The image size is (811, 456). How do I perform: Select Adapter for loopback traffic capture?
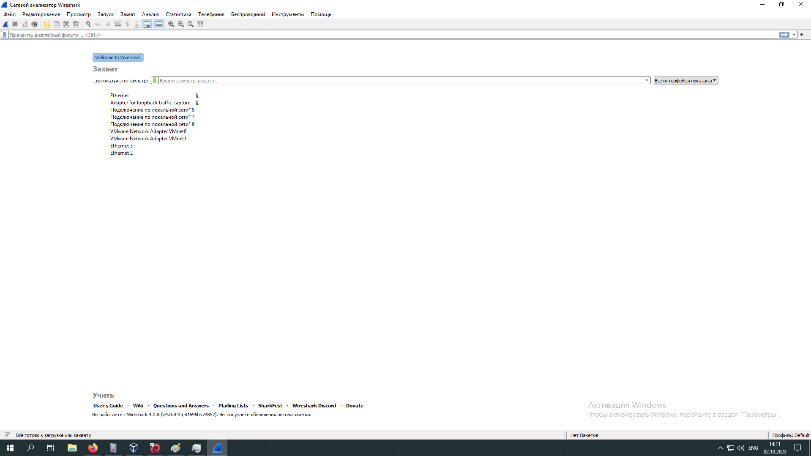tap(150, 103)
